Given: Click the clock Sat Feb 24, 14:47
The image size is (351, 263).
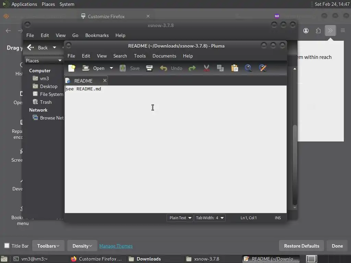Looking at the screenshot, I should [x=332, y=4].
